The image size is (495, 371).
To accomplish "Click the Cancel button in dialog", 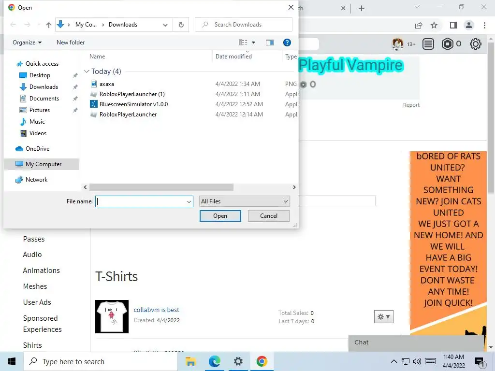I will [269, 216].
